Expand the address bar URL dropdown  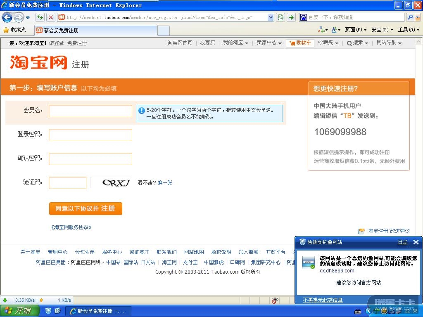(x=271, y=17)
